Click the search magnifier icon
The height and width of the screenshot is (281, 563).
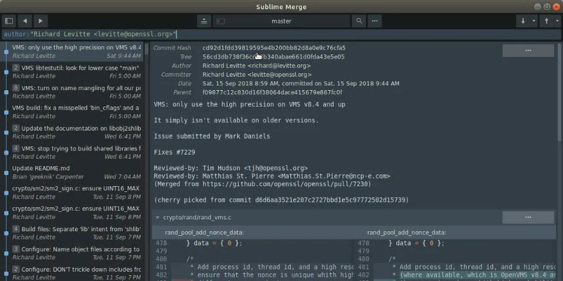coord(359,21)
